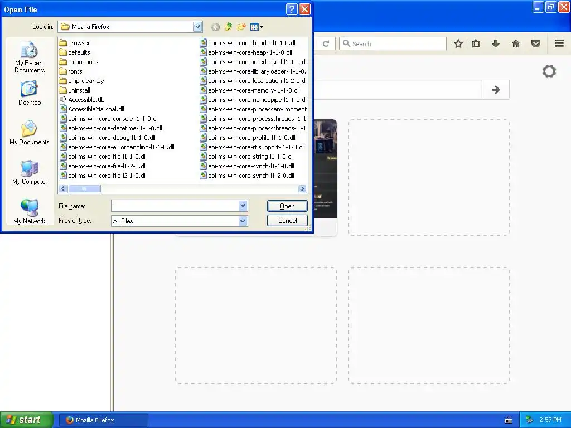Select api-ms-win-core-namedpipe-l1-1-0.dll
Viewport: 571px width, 428px height.
(254, 100)
